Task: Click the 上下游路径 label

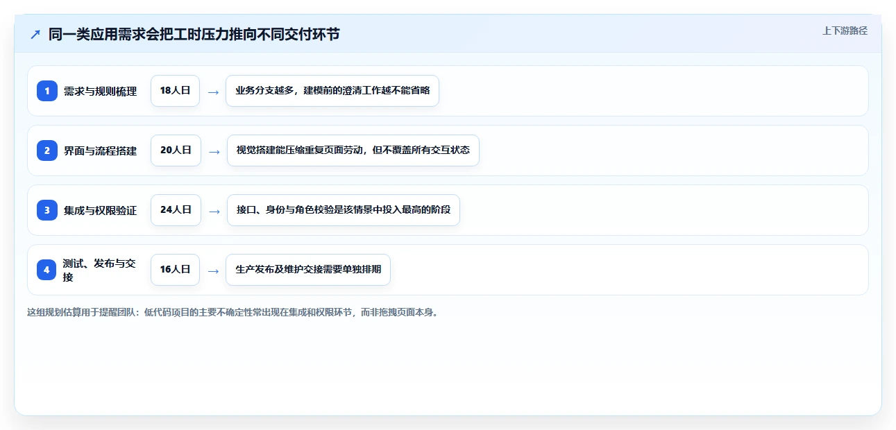Action: [x=845, y=31]
